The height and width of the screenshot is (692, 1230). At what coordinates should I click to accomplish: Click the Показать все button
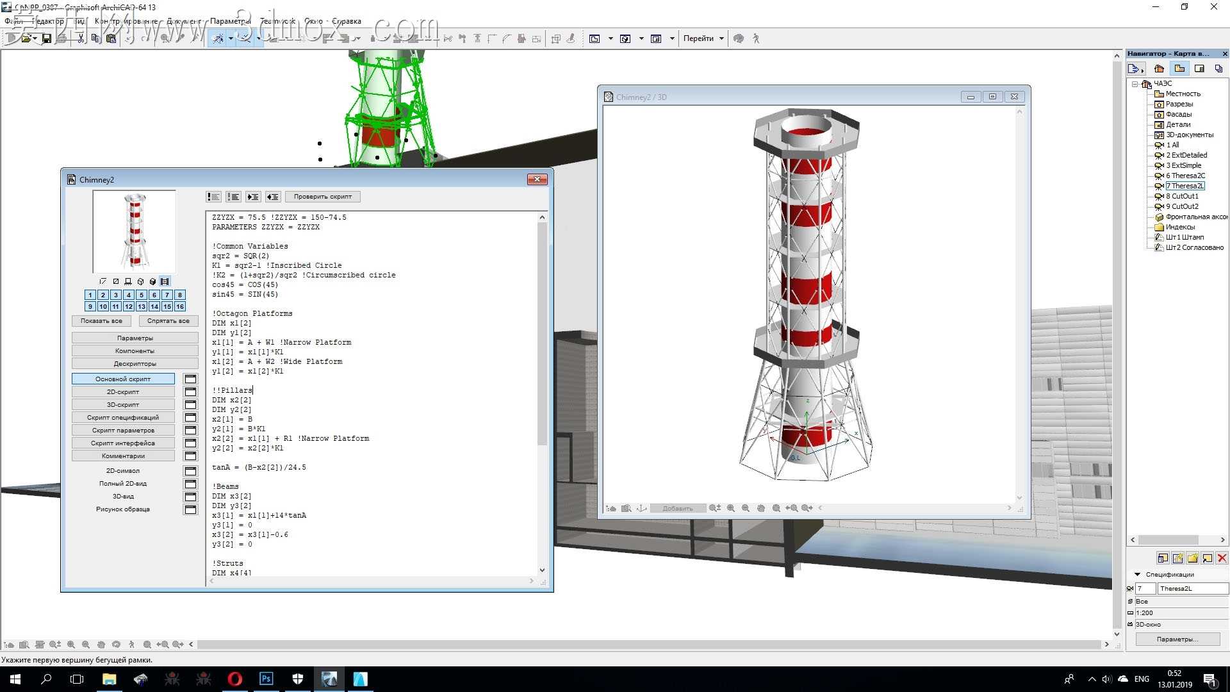(x=101, y=321)
